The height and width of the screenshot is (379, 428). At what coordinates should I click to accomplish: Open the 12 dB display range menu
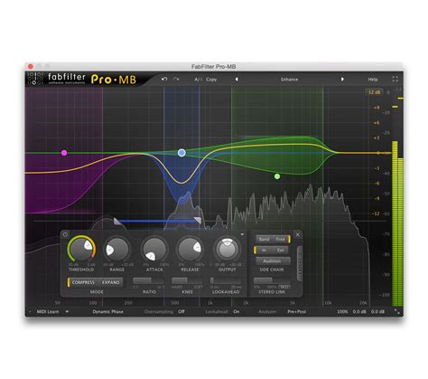click(x=374, y=92)
